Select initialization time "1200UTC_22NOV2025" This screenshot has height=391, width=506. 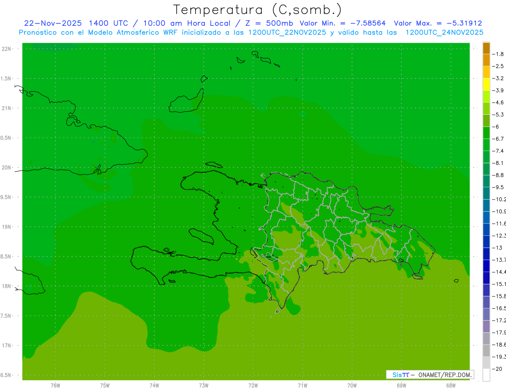coord(287,32)
